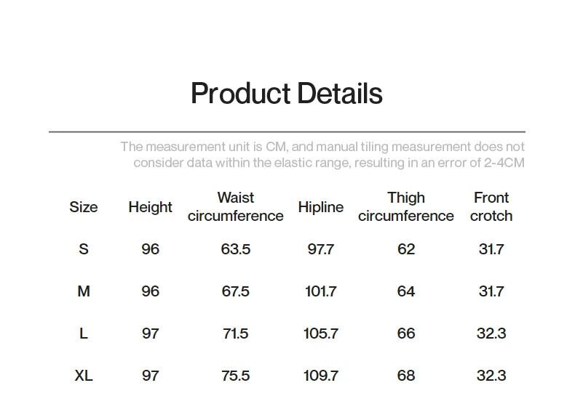This screenshot has width=575, height=396.
Task: Click the L size row label
Action: click(83, 334)
